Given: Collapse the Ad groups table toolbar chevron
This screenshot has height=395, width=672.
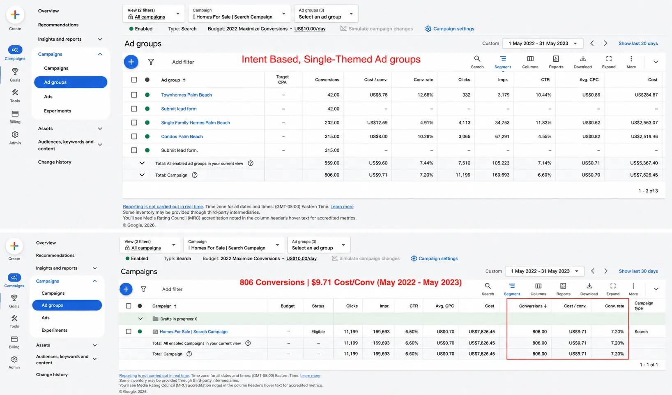Looking at the screenshot, I should pos(656,62).
